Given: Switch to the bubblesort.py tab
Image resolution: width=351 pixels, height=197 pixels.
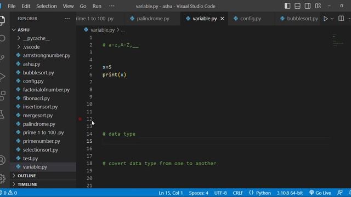Looking at the screenshot, I should coord(299,19).
